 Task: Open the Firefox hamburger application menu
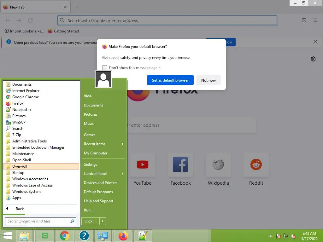click(x=315, y=20)
